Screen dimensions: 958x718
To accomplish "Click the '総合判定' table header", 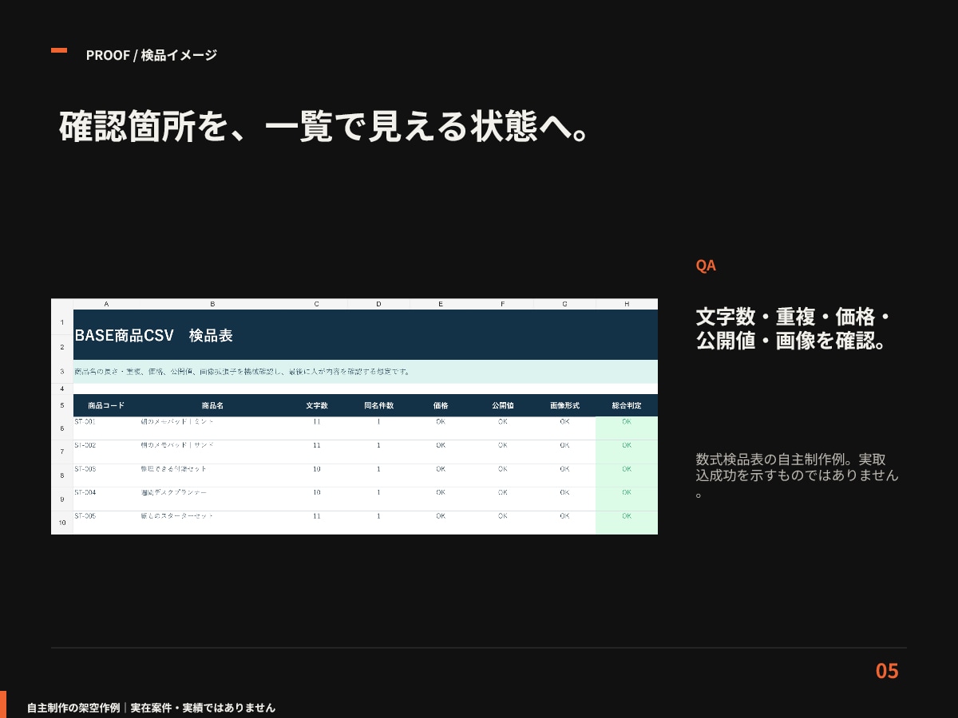I will 627,405.
